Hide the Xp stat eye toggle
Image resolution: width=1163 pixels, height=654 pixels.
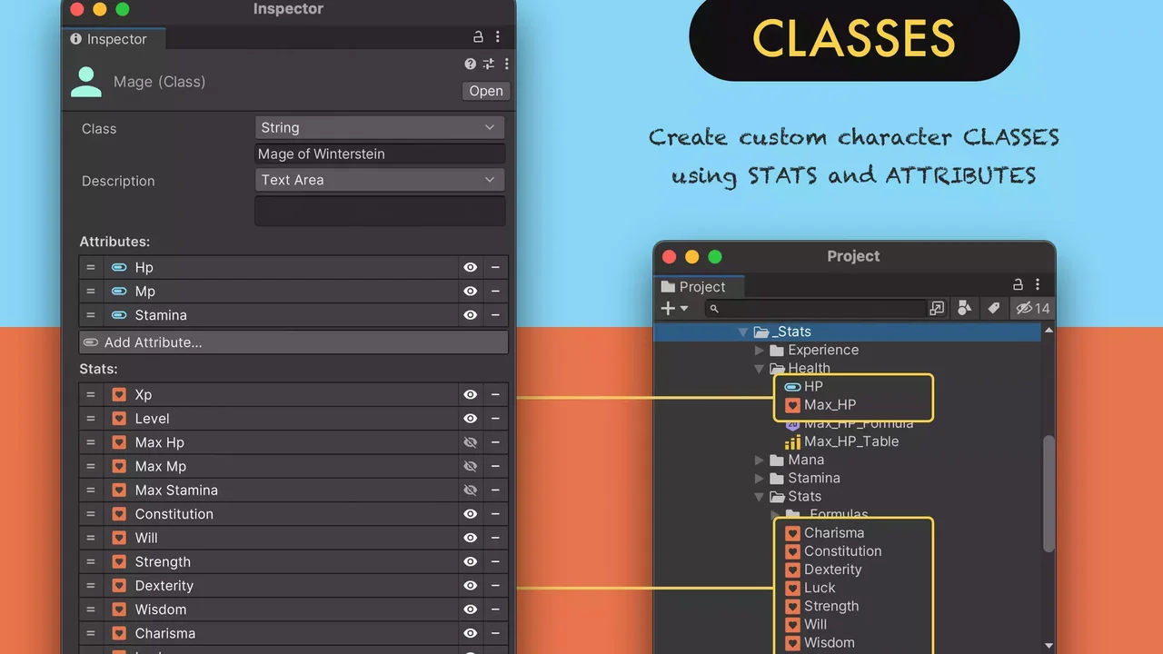click(x=470, y=394)
